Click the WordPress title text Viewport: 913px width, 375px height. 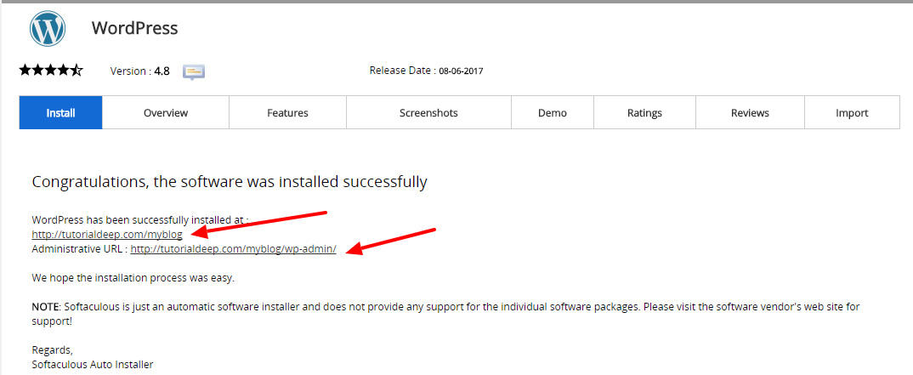[x=134, y=28]
